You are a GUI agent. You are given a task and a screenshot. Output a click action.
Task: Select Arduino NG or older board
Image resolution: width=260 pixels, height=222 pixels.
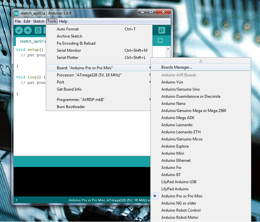pyautogui.click(x=201, y=203)
